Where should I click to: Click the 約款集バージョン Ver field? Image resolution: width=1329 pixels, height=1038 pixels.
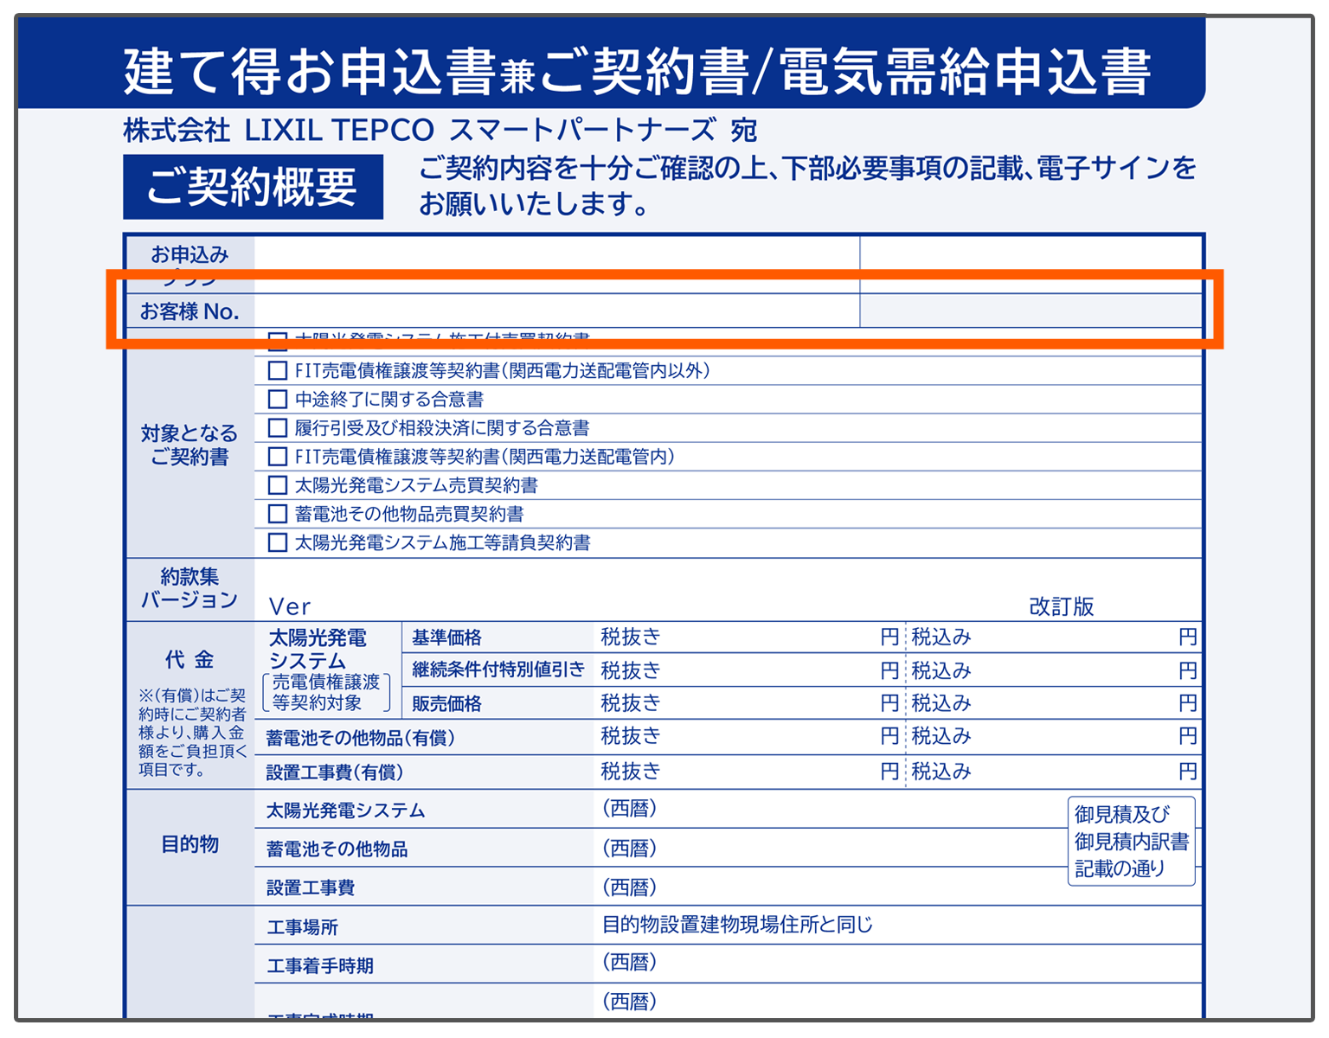click(606, 605)
